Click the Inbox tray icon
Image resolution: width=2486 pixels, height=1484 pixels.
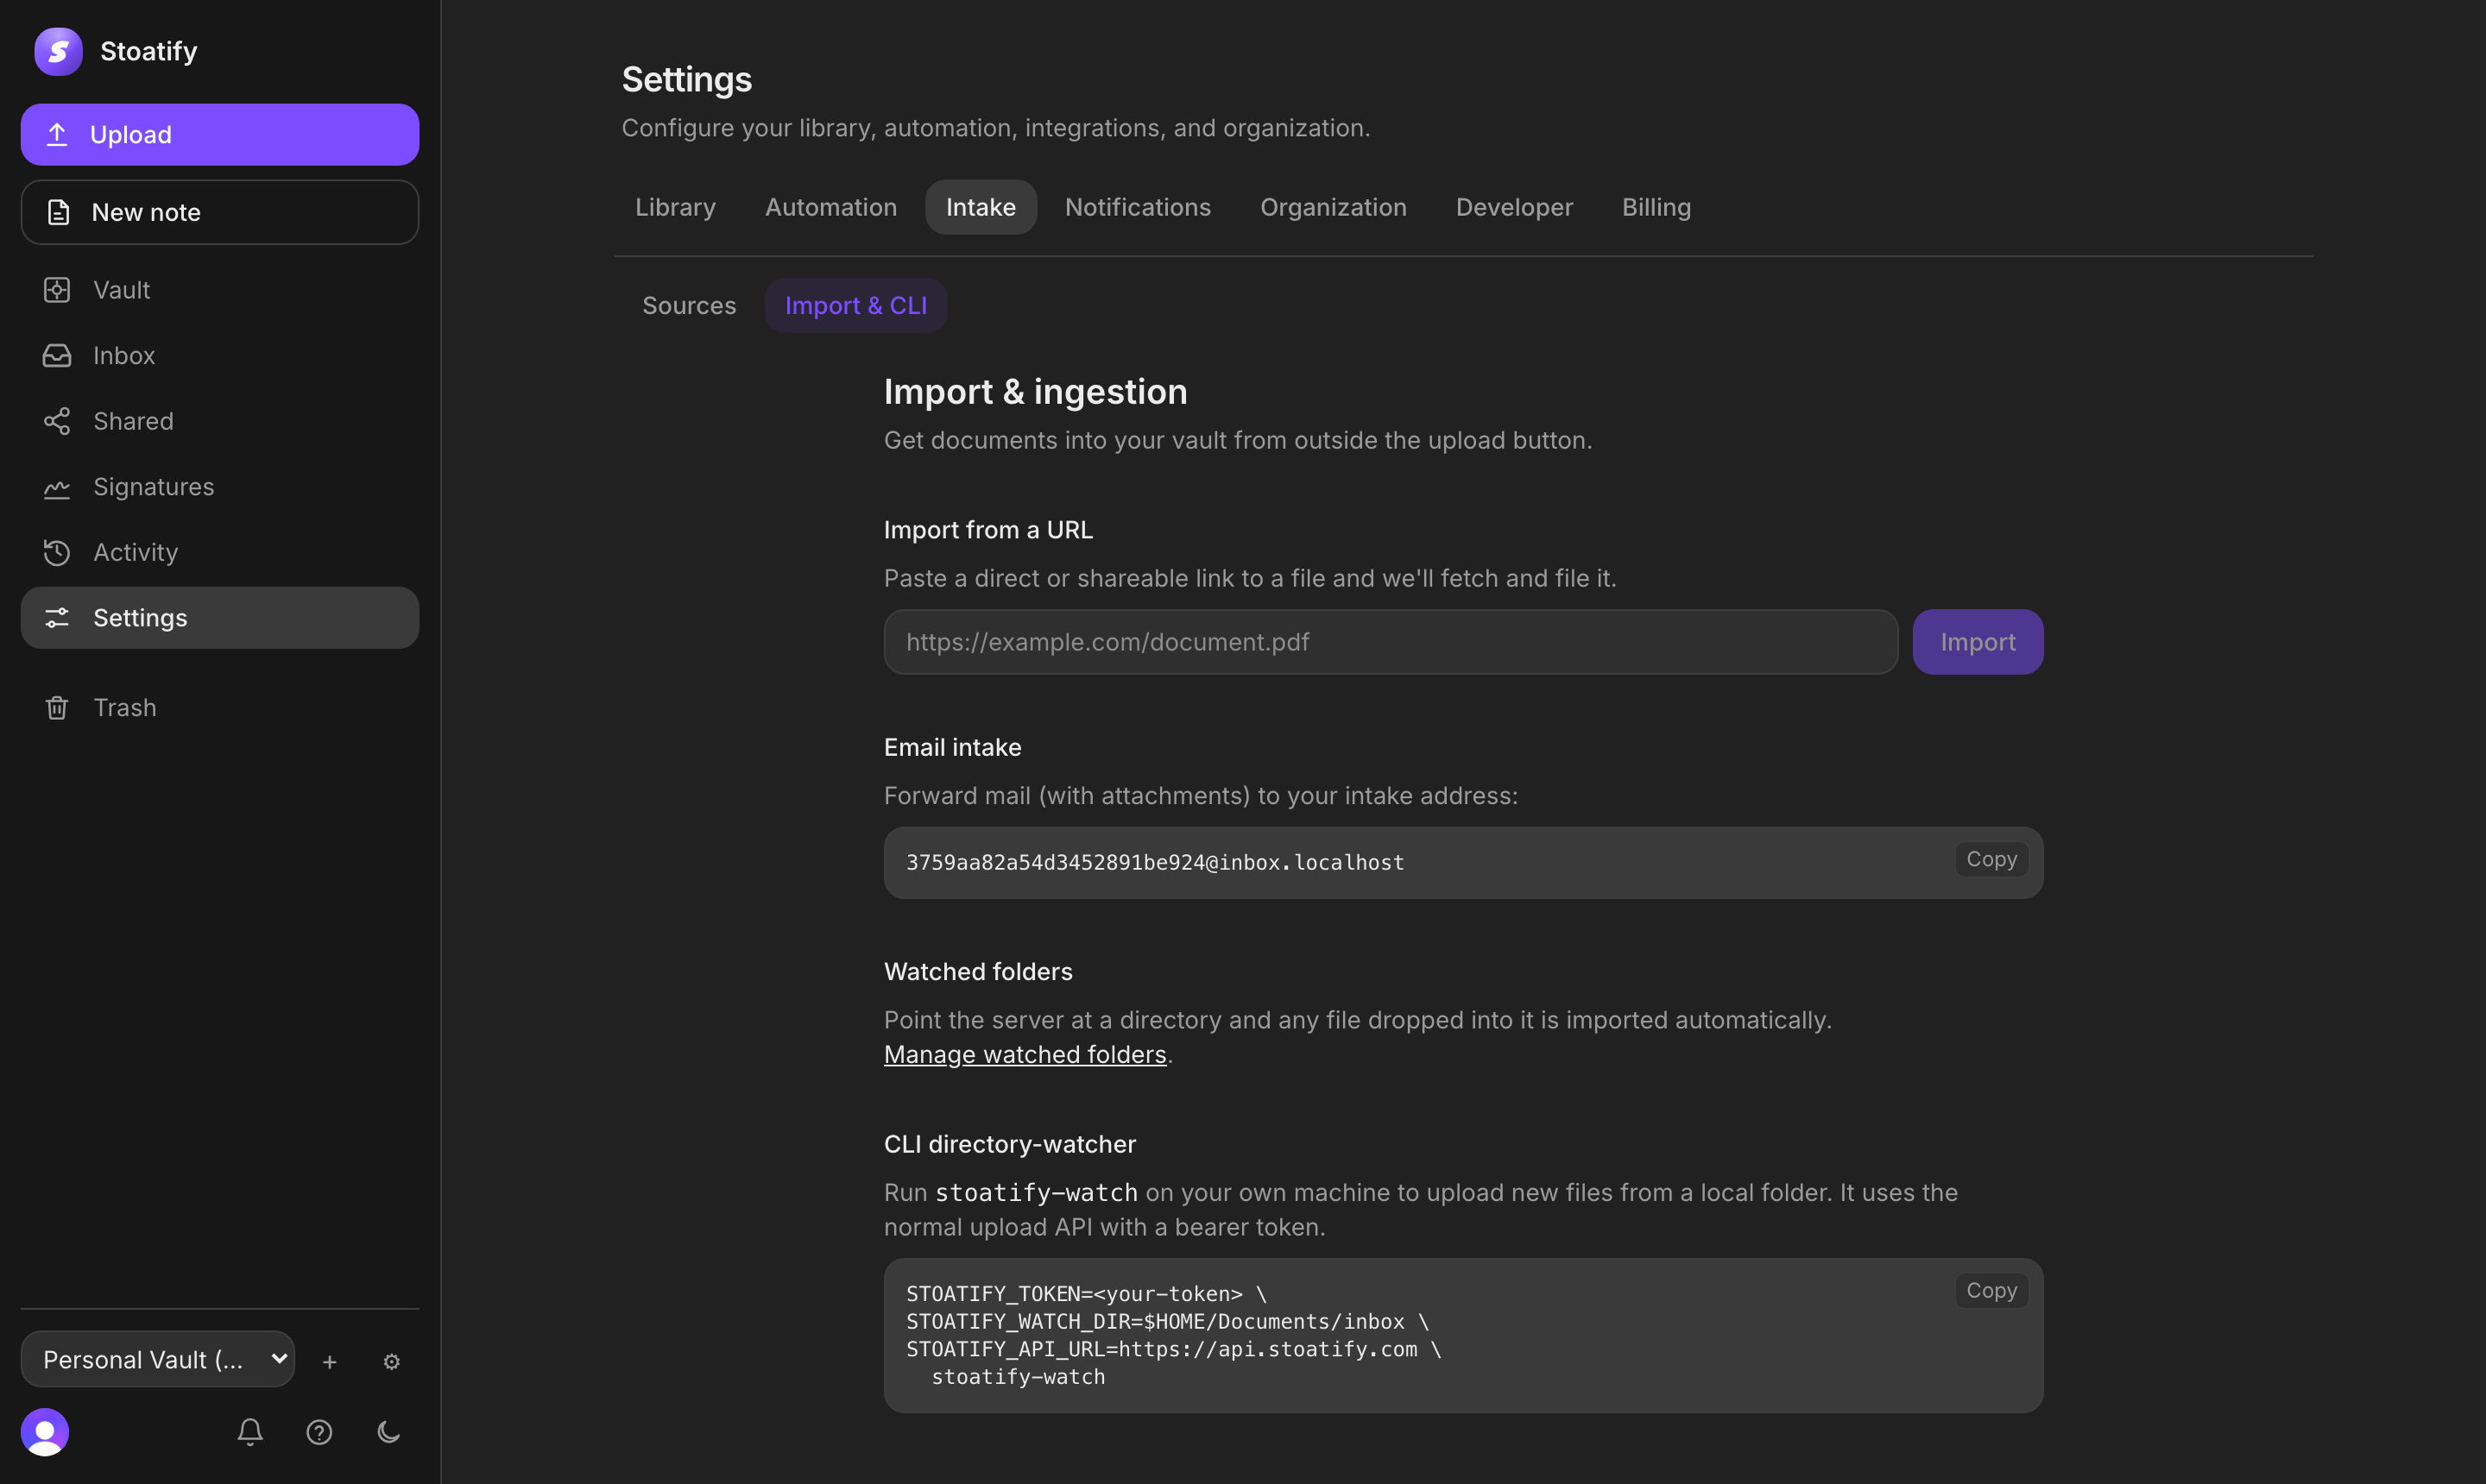coord(57,355)
